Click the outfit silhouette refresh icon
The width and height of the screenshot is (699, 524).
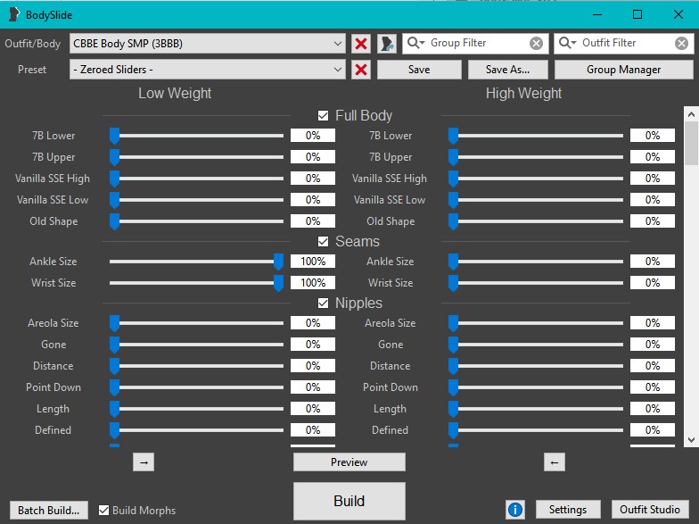pos(387,44)
